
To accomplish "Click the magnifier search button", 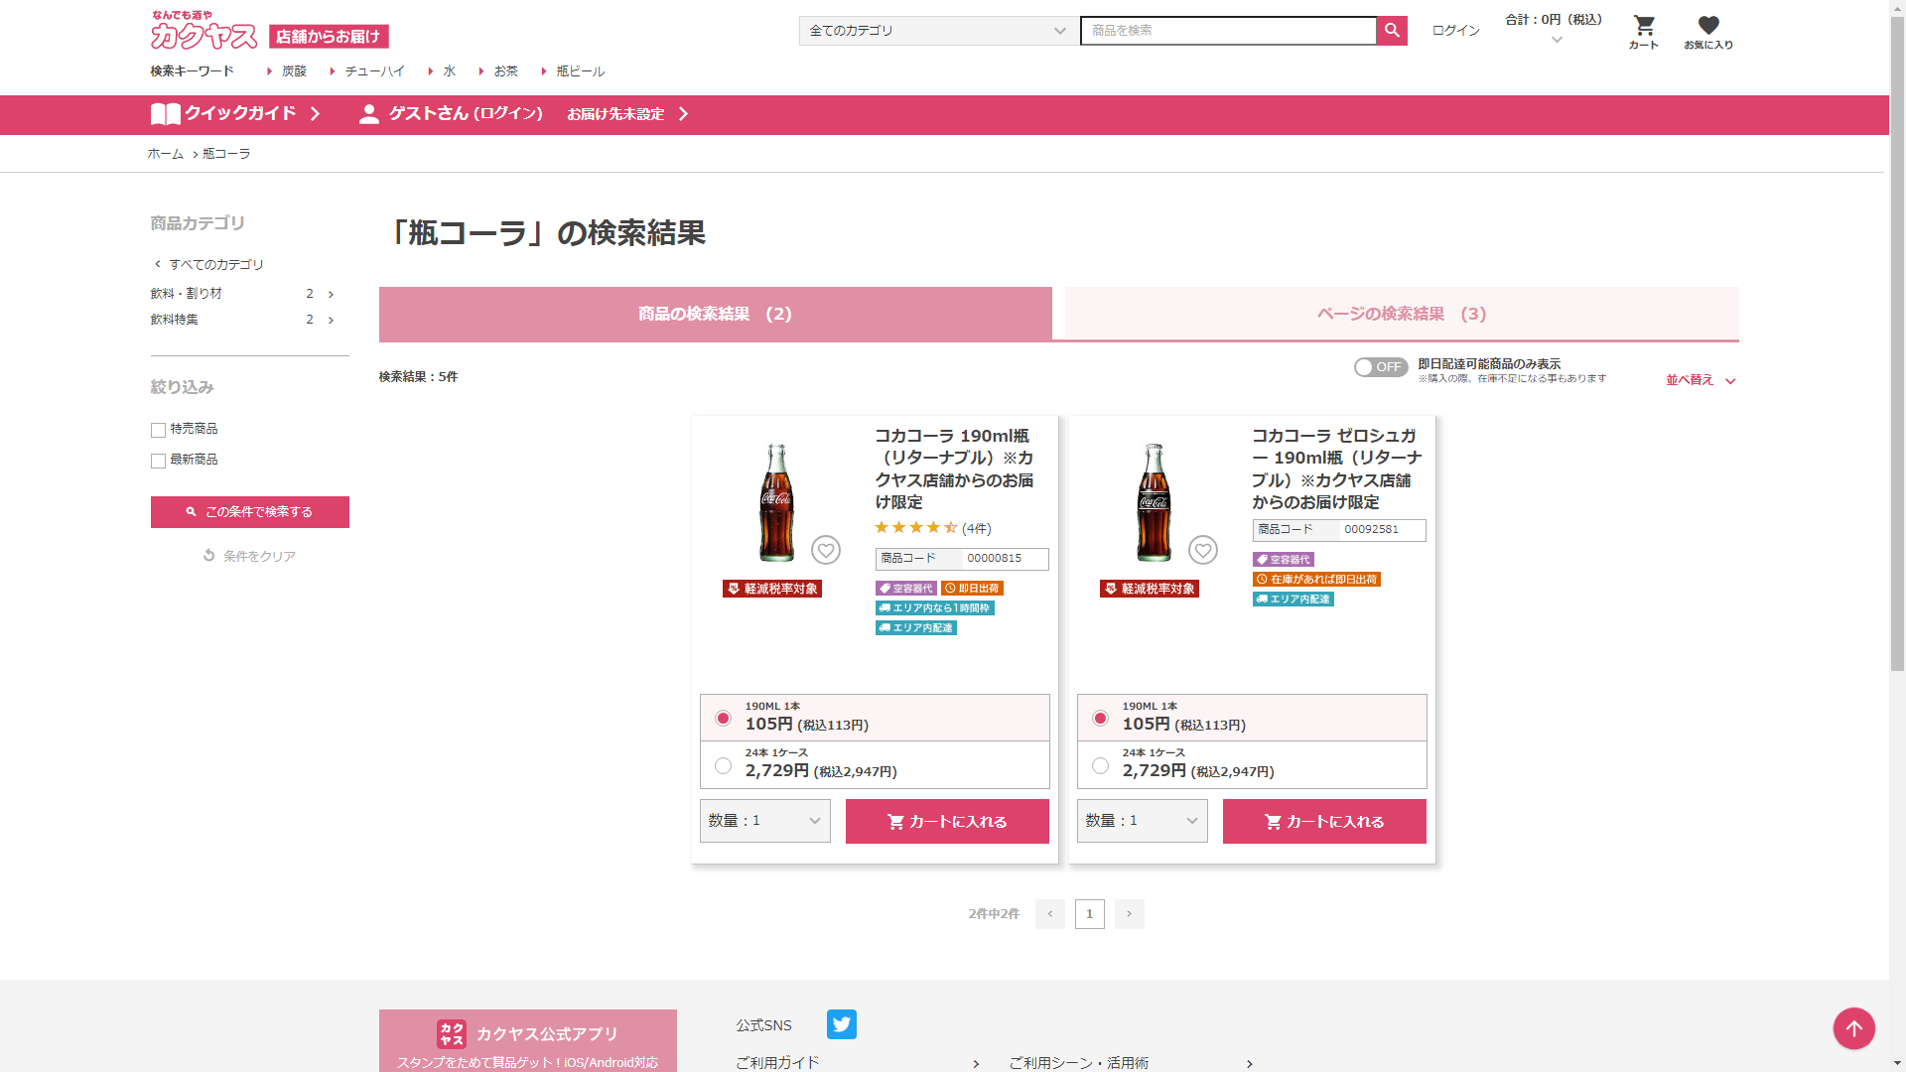I will [1392, 31].
